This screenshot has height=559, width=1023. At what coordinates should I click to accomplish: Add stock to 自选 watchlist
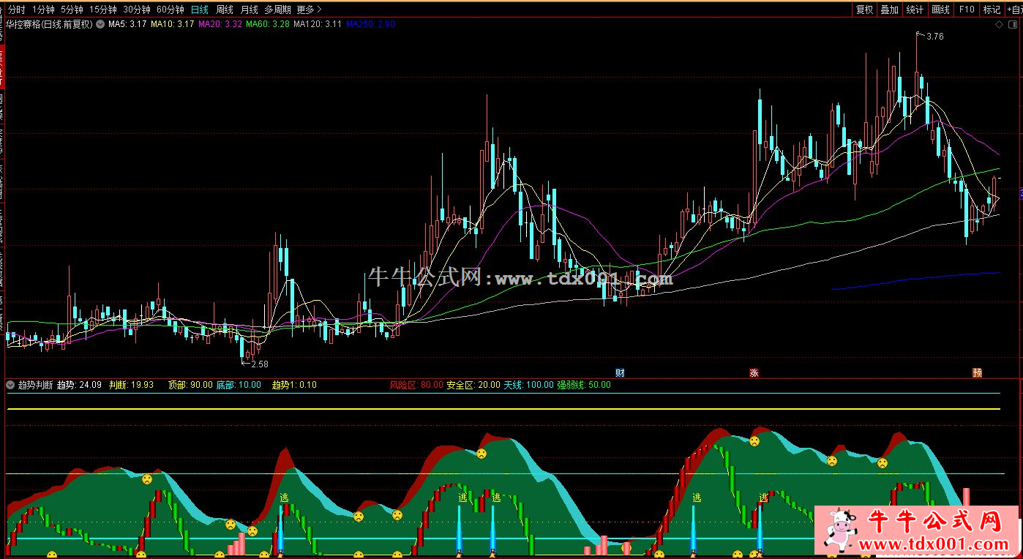1013,10
